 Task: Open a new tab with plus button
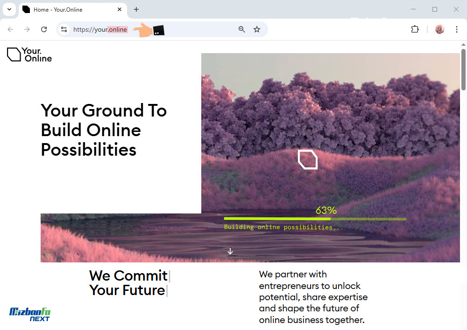point(136,9)
